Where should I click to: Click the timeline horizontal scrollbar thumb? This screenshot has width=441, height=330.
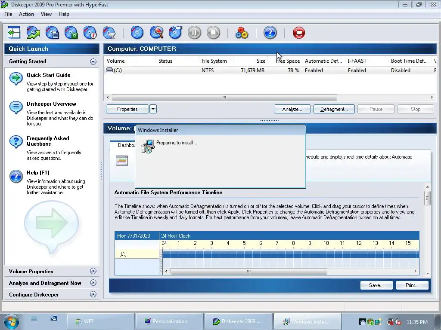pyautogui.click(x=248, y=272)
